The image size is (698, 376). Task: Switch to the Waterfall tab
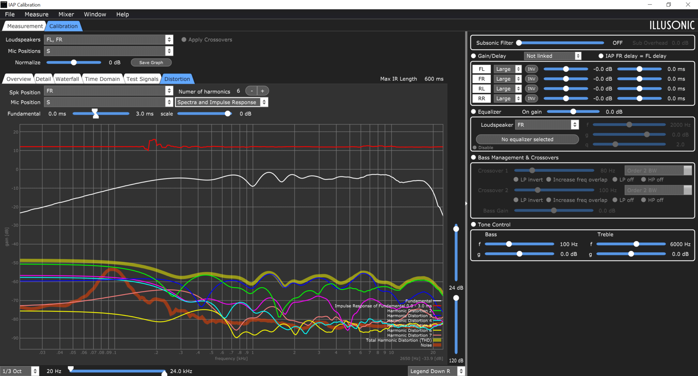point(67,79)
